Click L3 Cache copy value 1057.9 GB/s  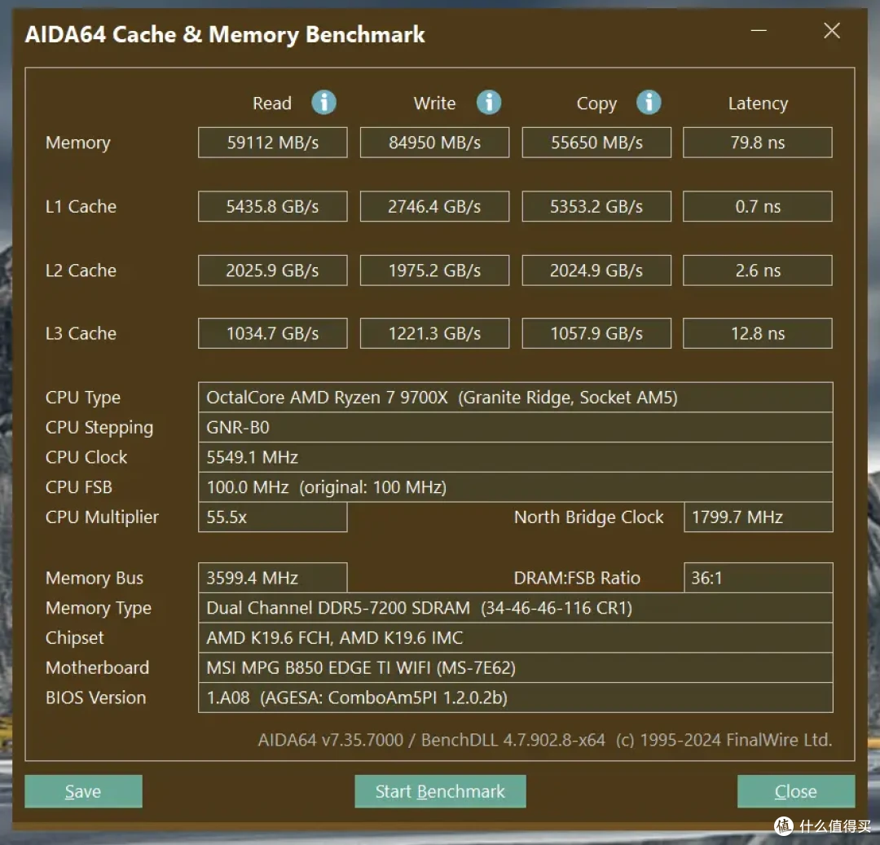point(596,333)
